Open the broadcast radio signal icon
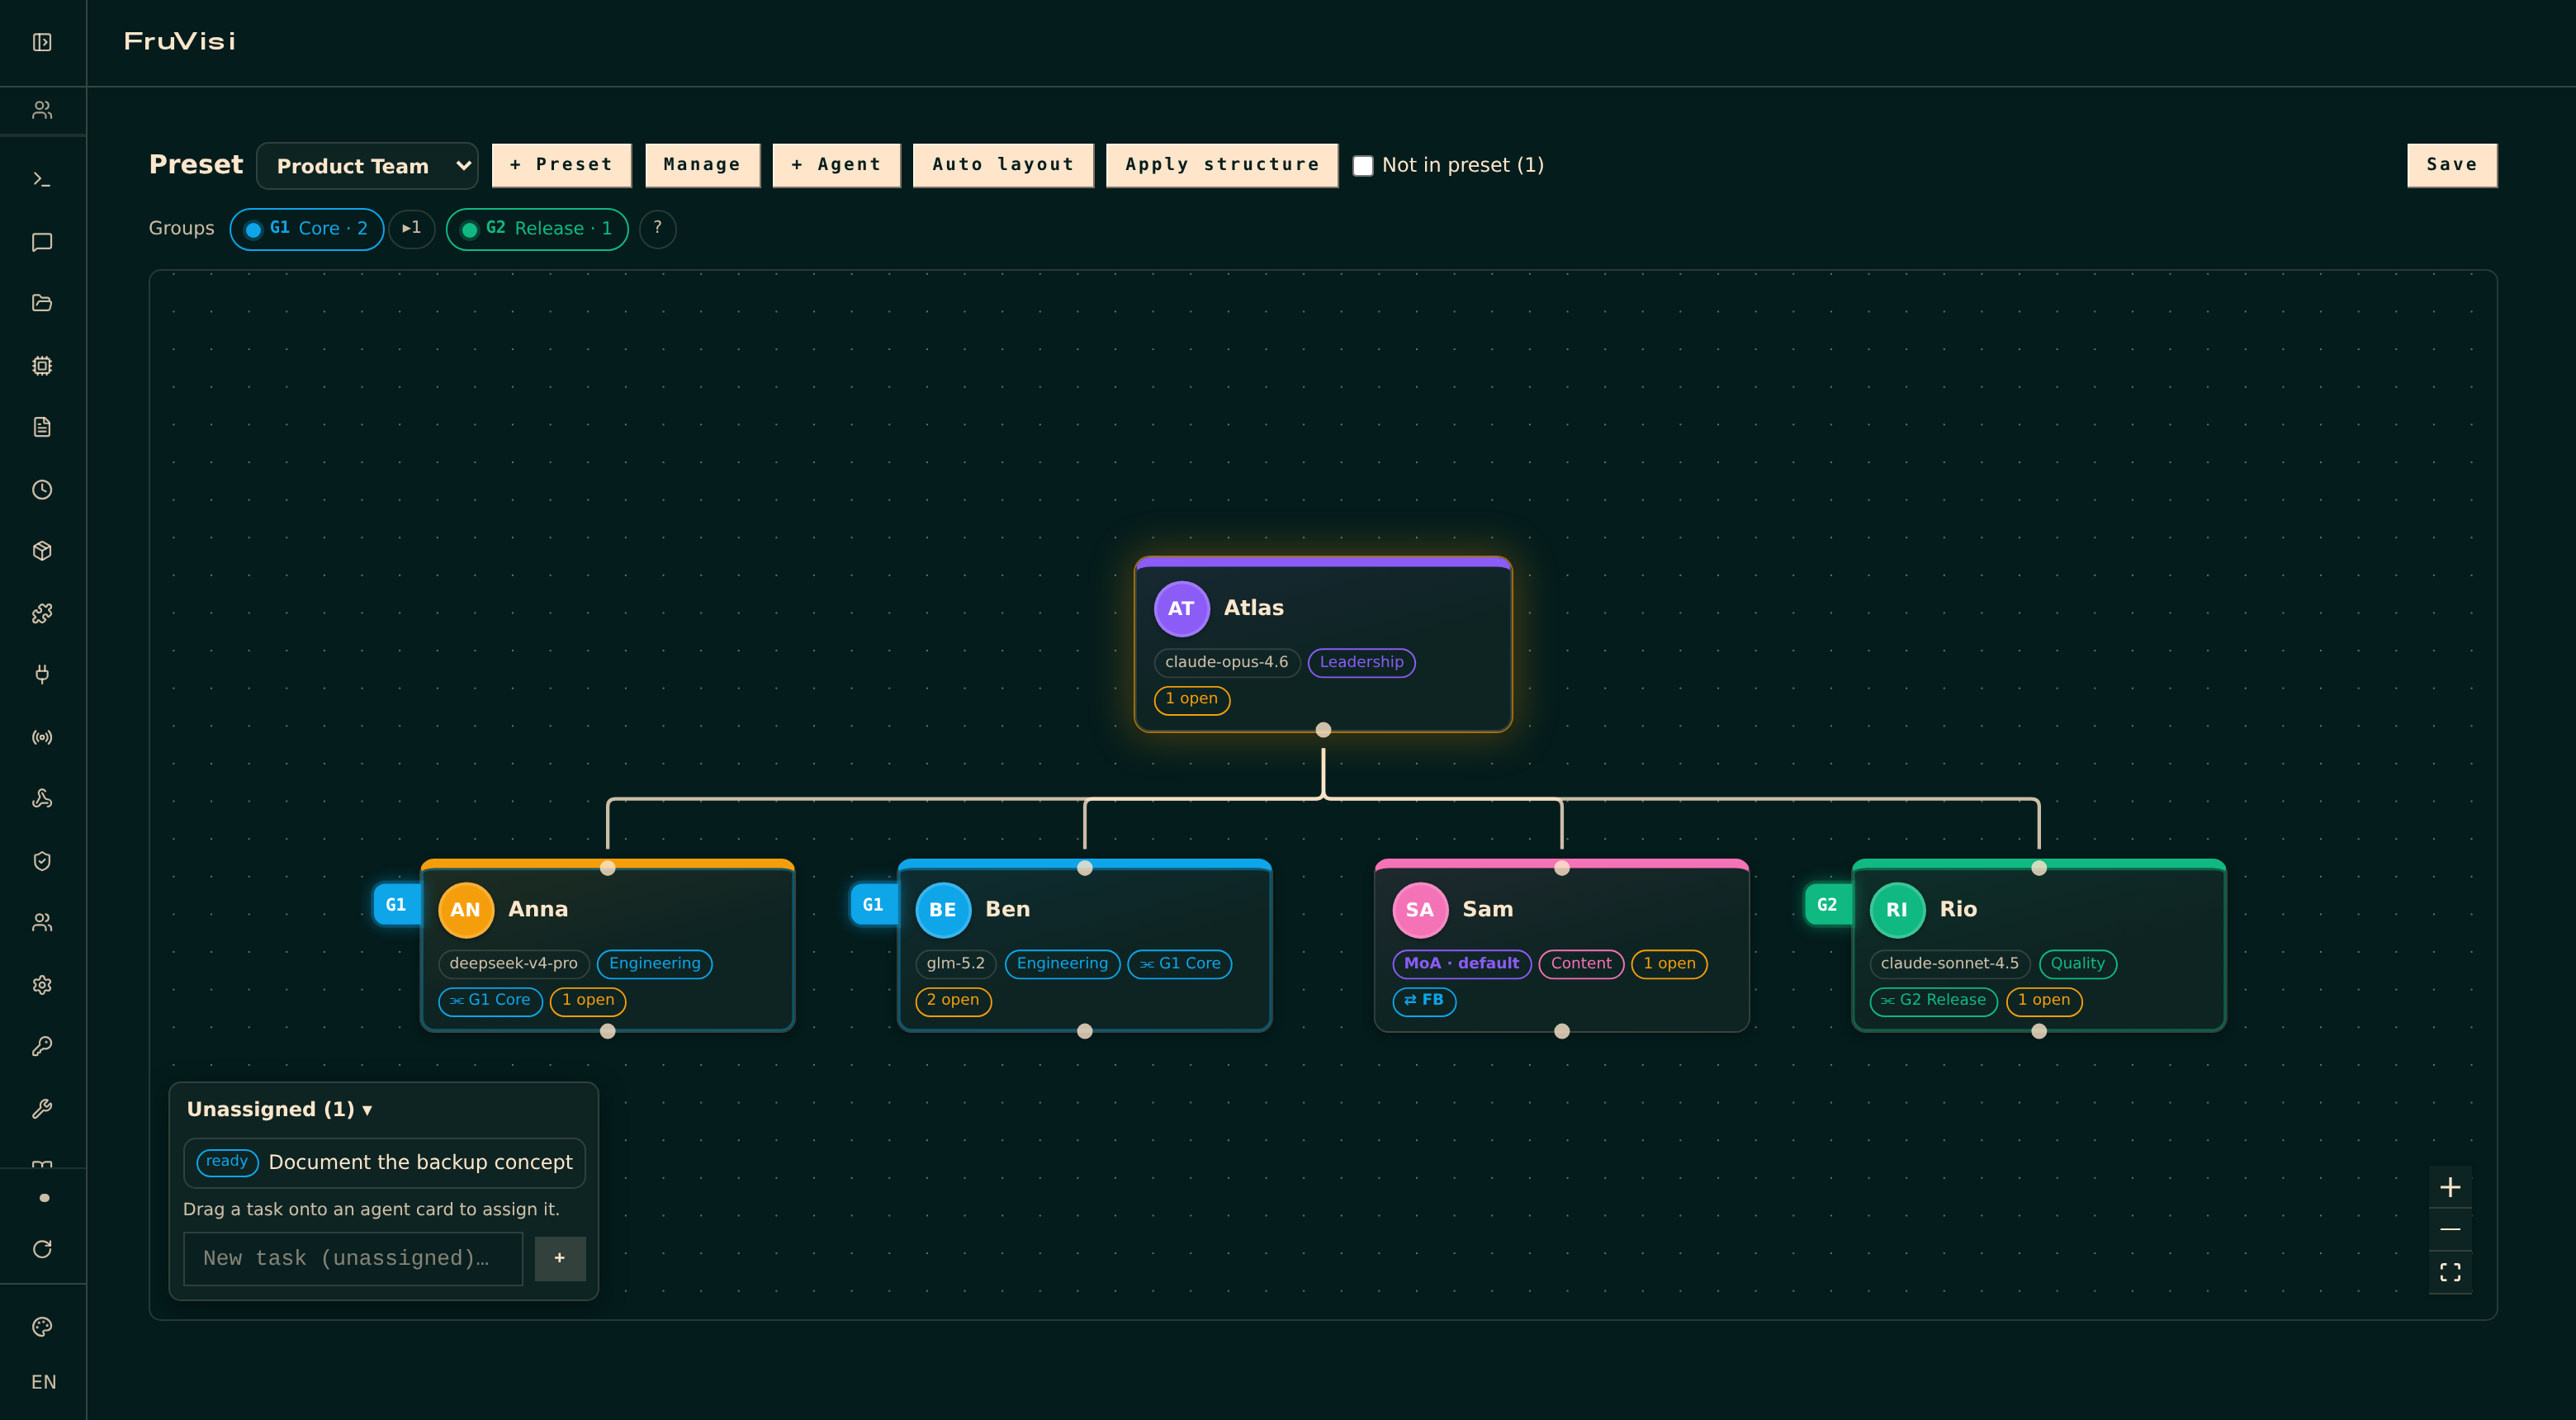 coord(42,737)
